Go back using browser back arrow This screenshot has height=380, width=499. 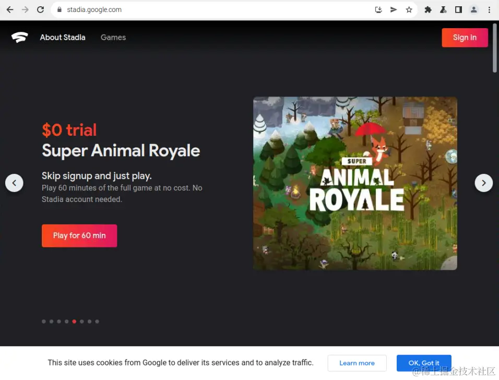(x=10, y=9)
